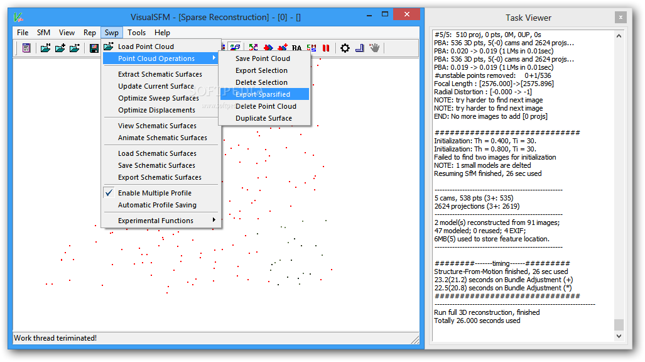Click the CMVS dense reconstruction icon
The width and height of the screenshot is (645, 362).
point(312,48)
